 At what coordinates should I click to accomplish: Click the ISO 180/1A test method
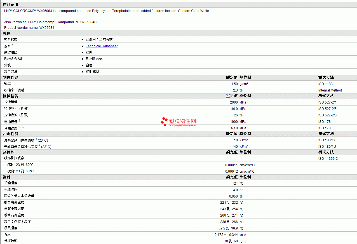click(x=327, y=140)
